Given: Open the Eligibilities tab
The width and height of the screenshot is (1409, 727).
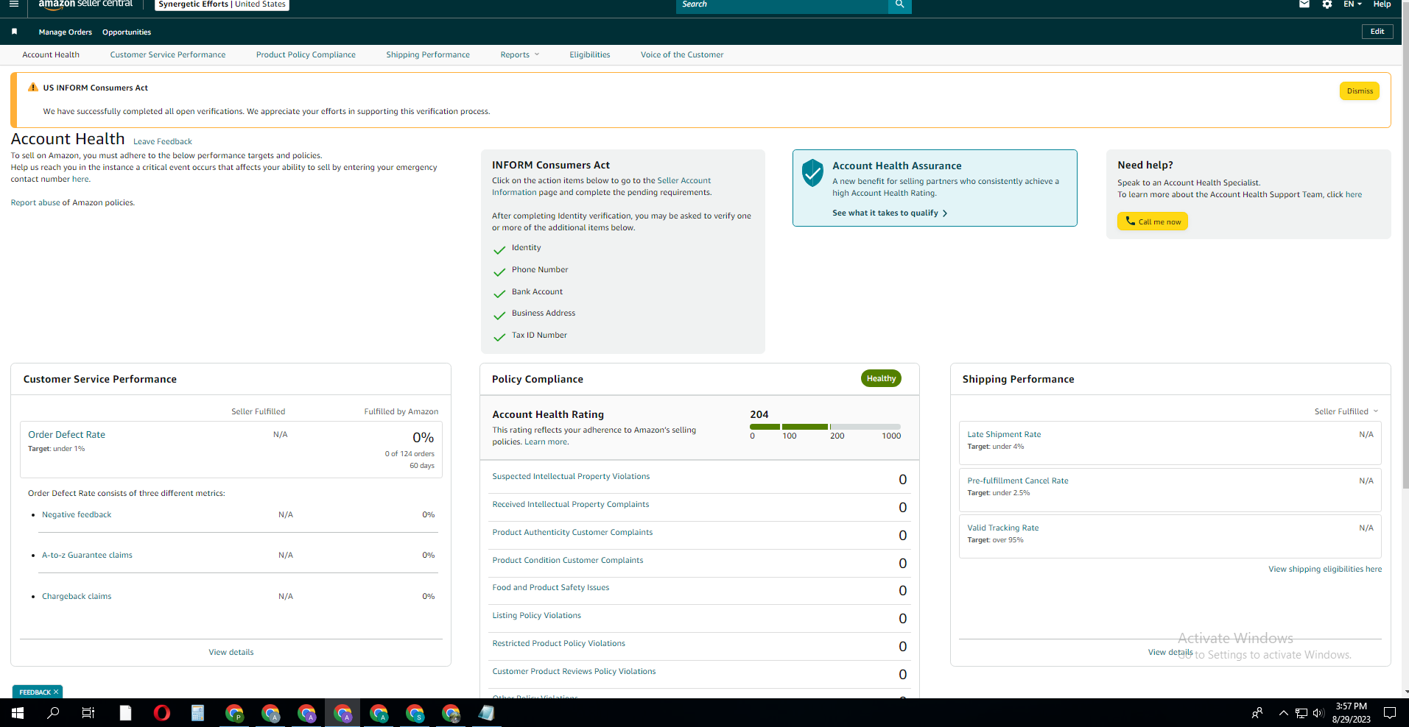Looking at the screenshot, I should tap(590, 54).
